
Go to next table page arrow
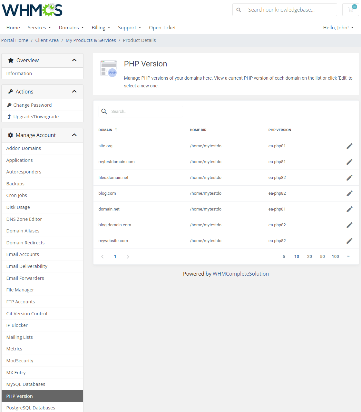click(128, 257)
